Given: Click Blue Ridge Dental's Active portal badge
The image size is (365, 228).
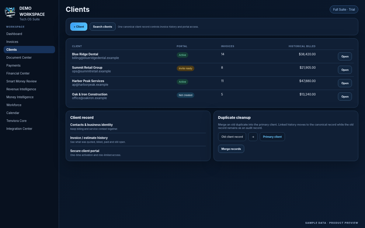Looking at the screenshot, I should pos(182,55).
